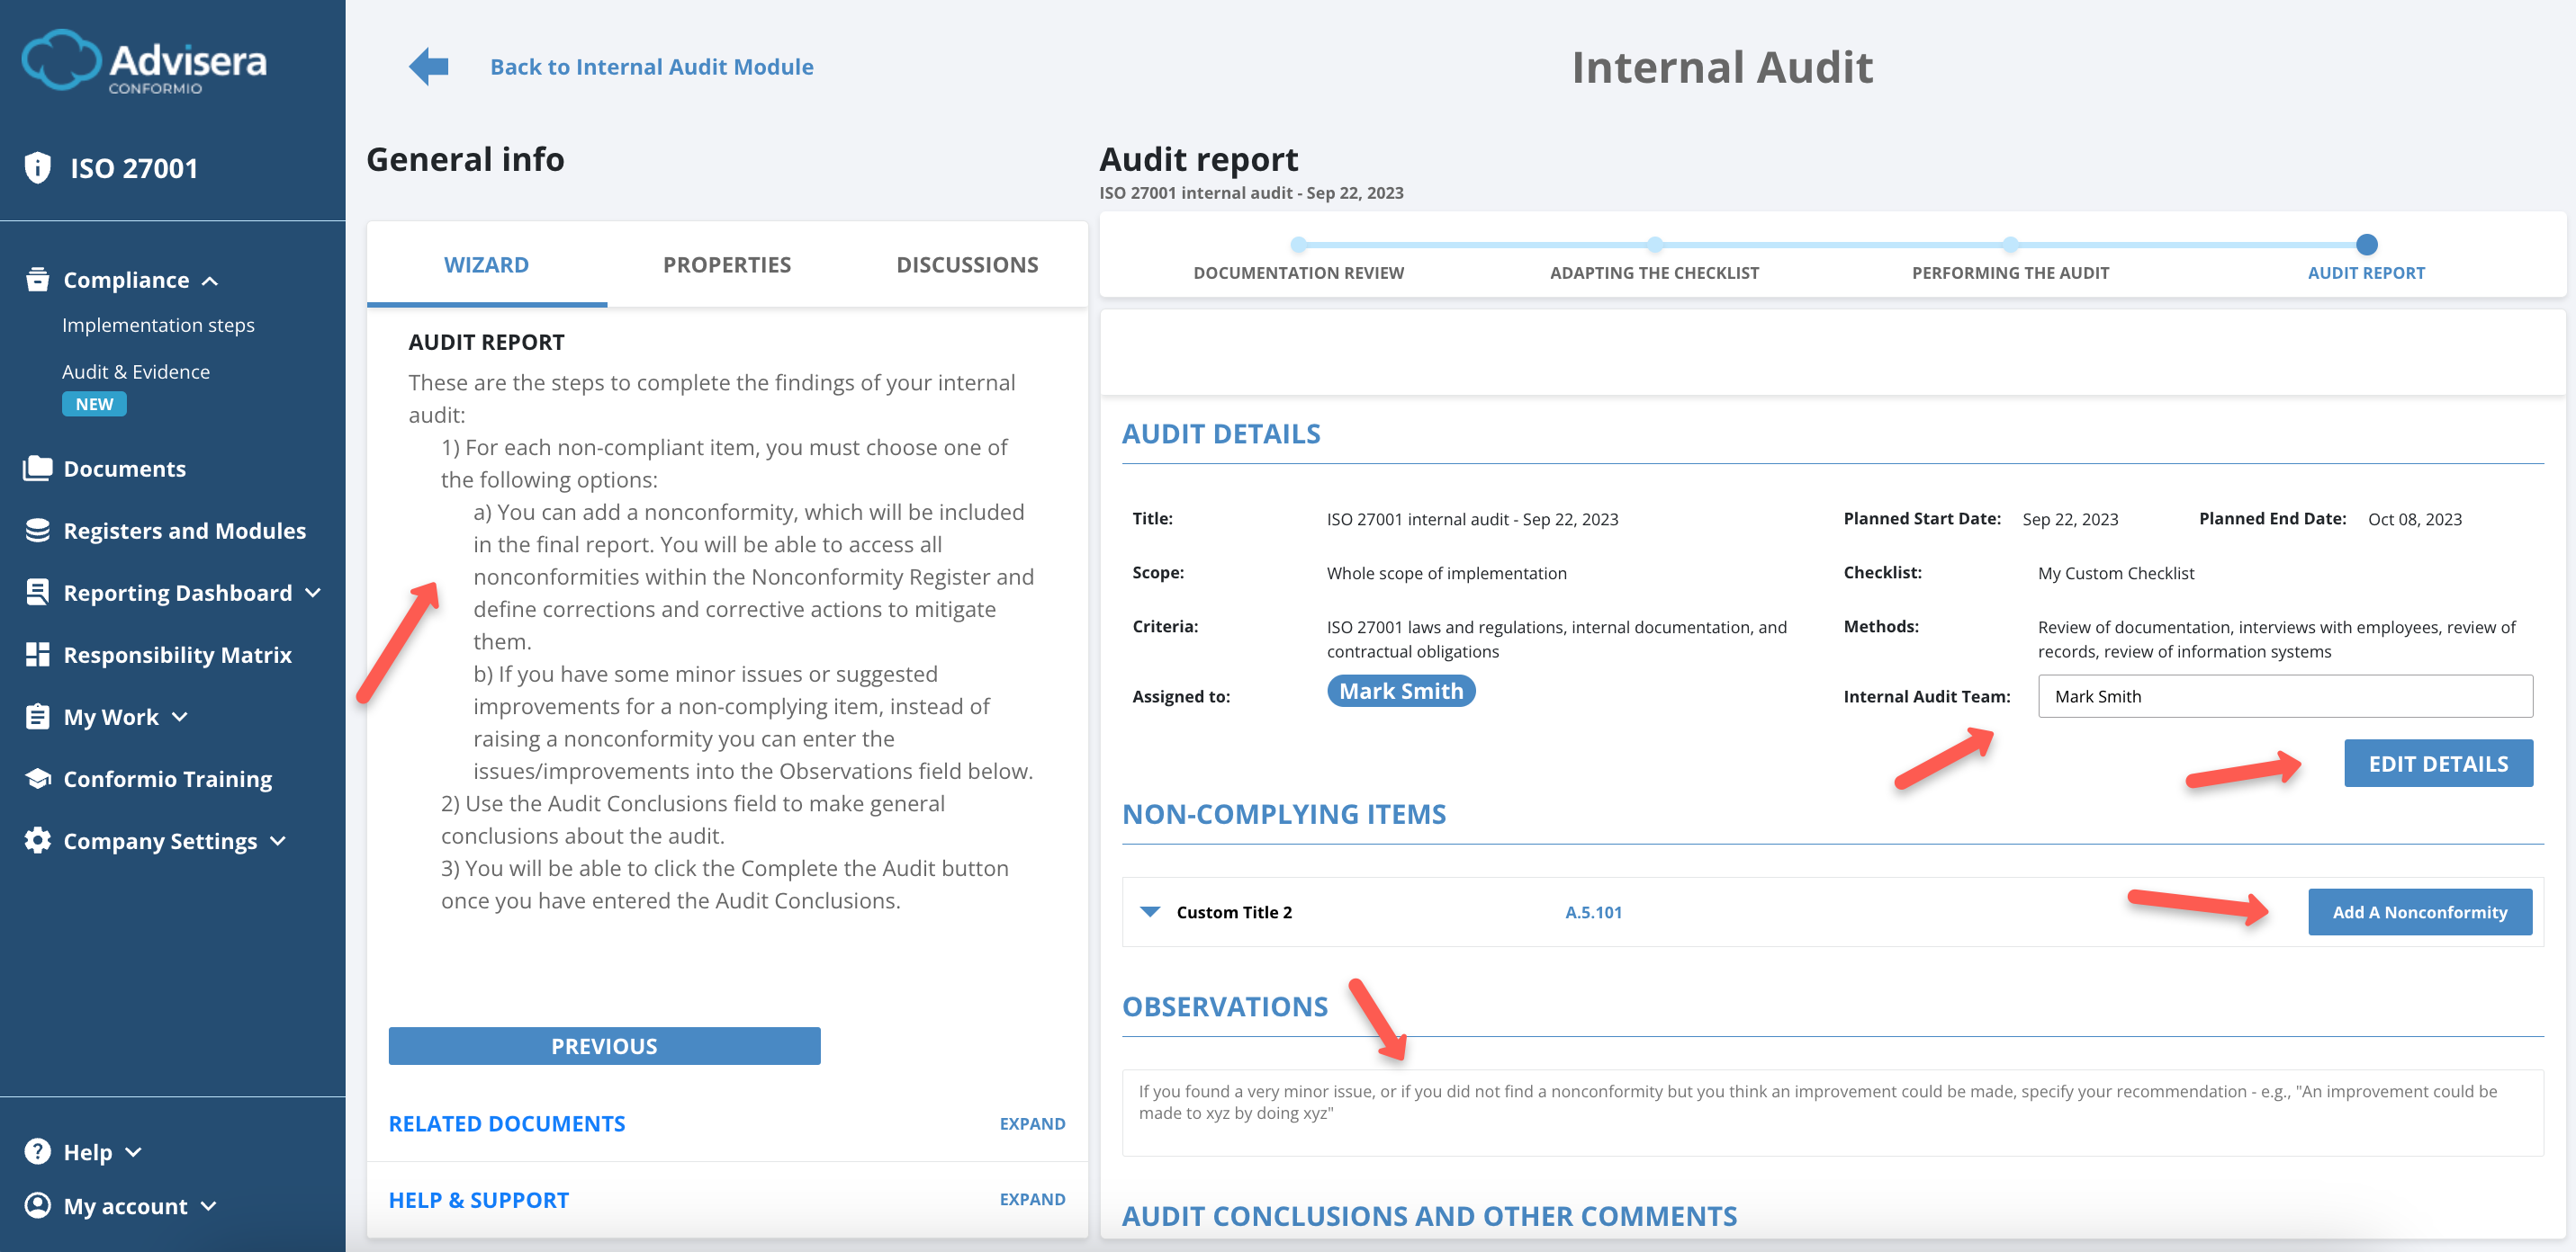Open My Work via its clipboard icon
Screen dimensions: 2576x1252
(37, 717)
